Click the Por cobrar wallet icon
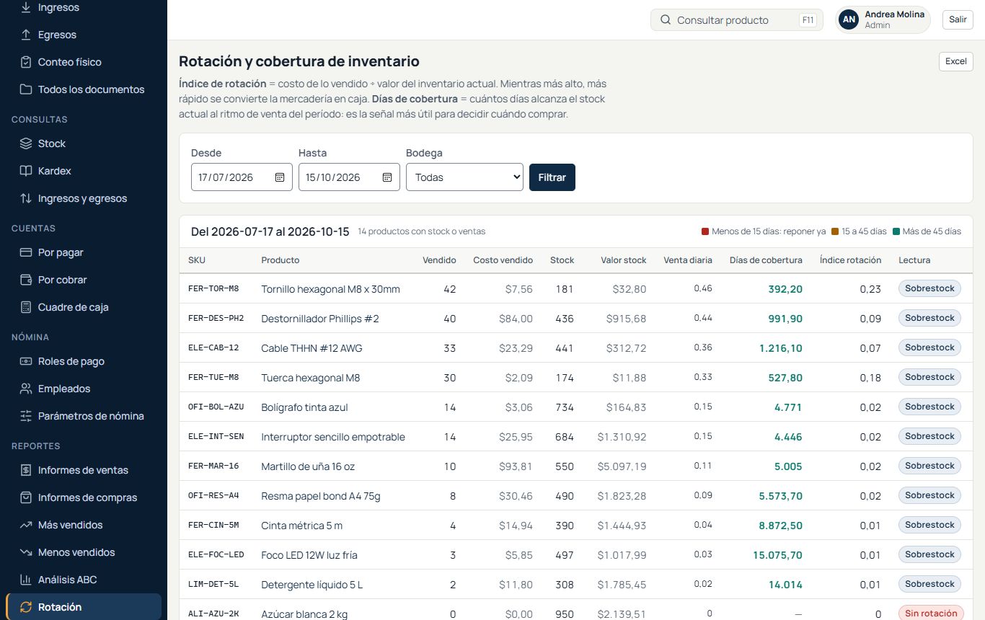Viewport: 985px width, 620px height. click(x=26, y=280)
